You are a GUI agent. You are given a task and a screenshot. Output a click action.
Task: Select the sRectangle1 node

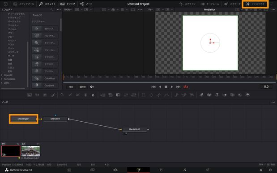point(24,119)
